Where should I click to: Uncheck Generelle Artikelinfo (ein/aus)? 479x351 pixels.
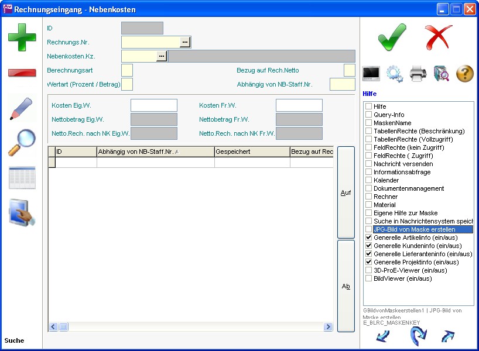click(x=369, y=238)
